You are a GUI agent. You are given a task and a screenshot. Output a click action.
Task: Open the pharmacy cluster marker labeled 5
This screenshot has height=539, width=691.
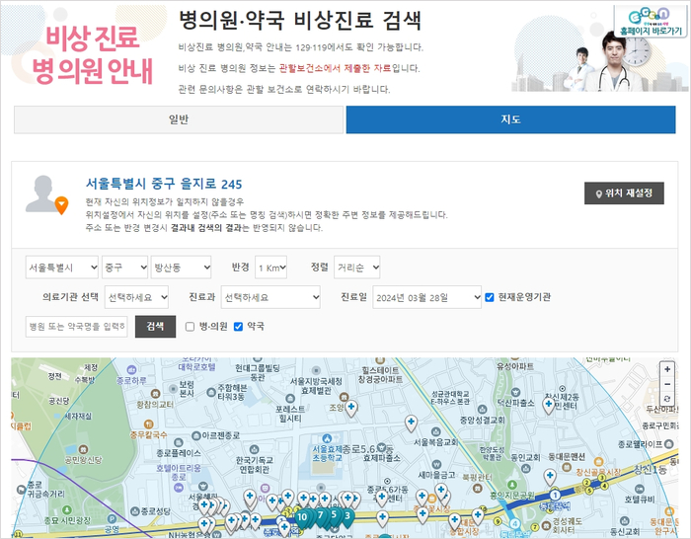334,515
